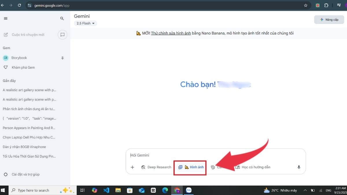Click the plus add-file icon in prompt box

pyautogui.click(x=132, y=167)
